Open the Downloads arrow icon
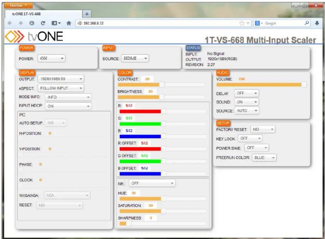 click(317, 23)
